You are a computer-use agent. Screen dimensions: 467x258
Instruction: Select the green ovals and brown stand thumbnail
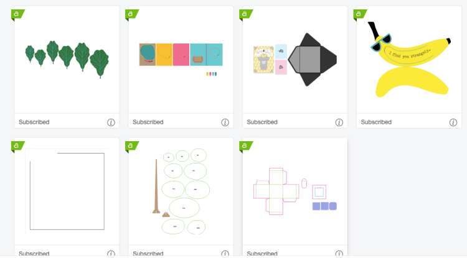point(181,191)
